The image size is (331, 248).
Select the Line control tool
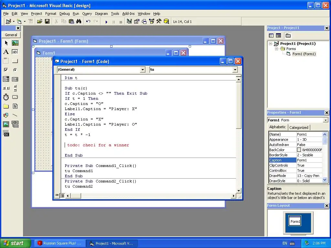point(15,115)
